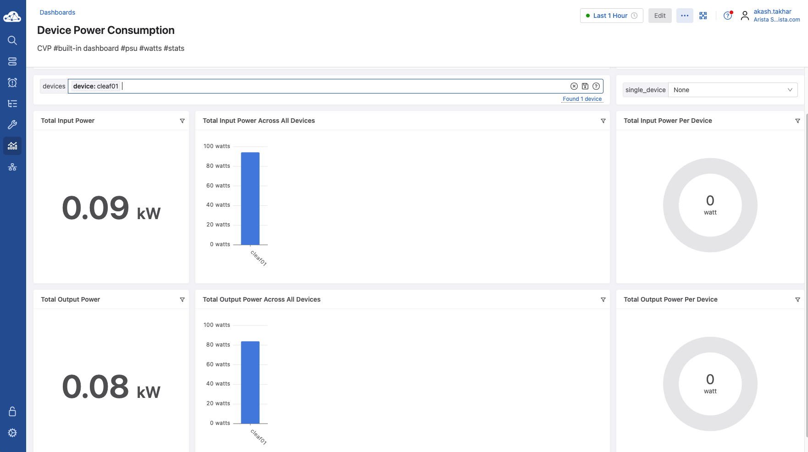
Task: Open the Settings gear in sidebar
Action: coord(12,433)
